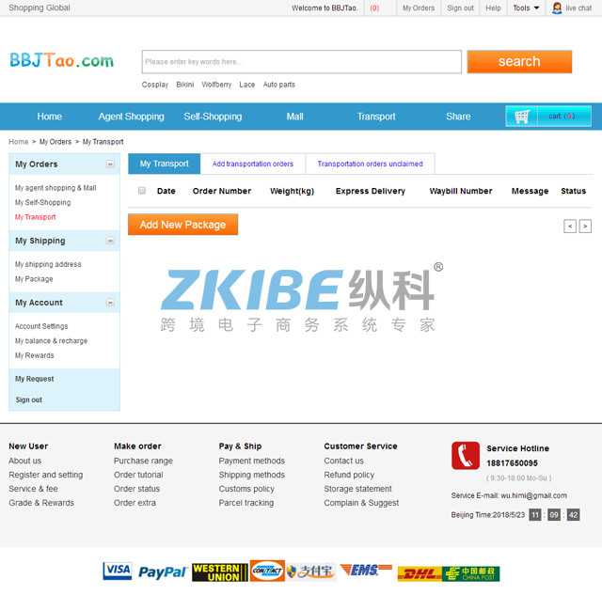Go to previous page arrow
This screenshot has width=602, height=595.
pyautogui.click(x=570, y=227)
